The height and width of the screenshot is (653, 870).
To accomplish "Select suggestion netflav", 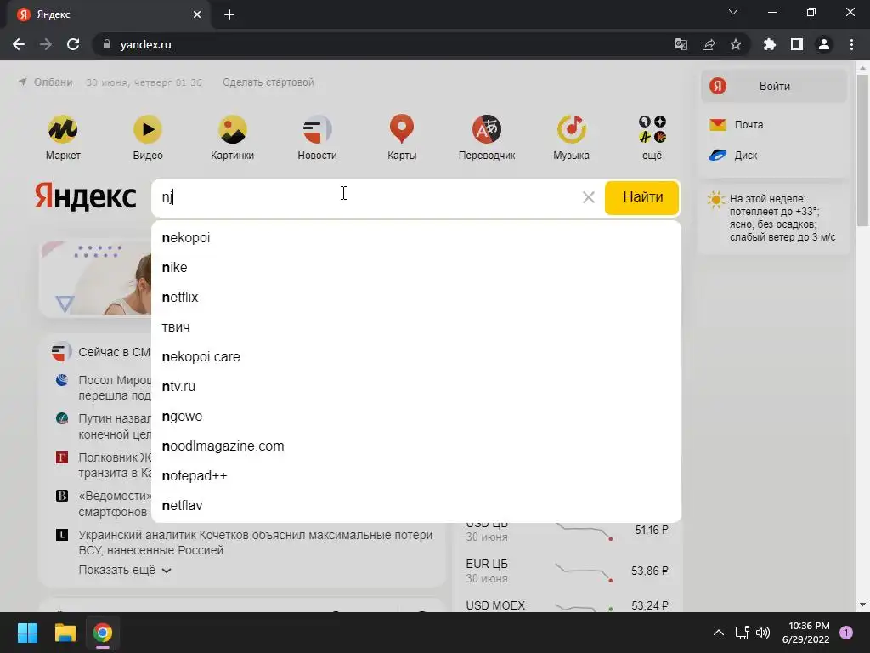I will 416,505.
